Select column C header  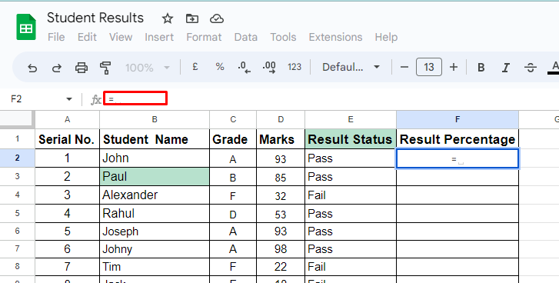coord(233,119)
